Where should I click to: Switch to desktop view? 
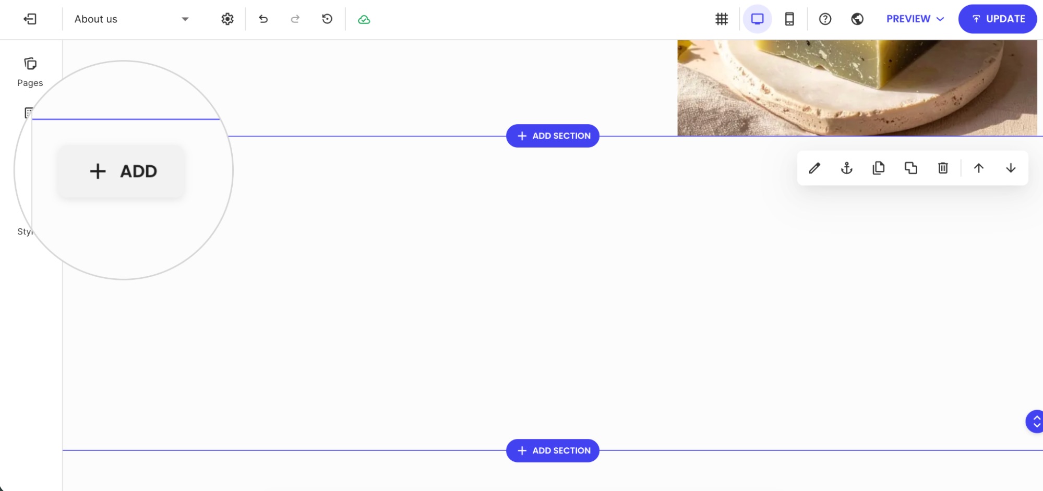pos(758,19)
